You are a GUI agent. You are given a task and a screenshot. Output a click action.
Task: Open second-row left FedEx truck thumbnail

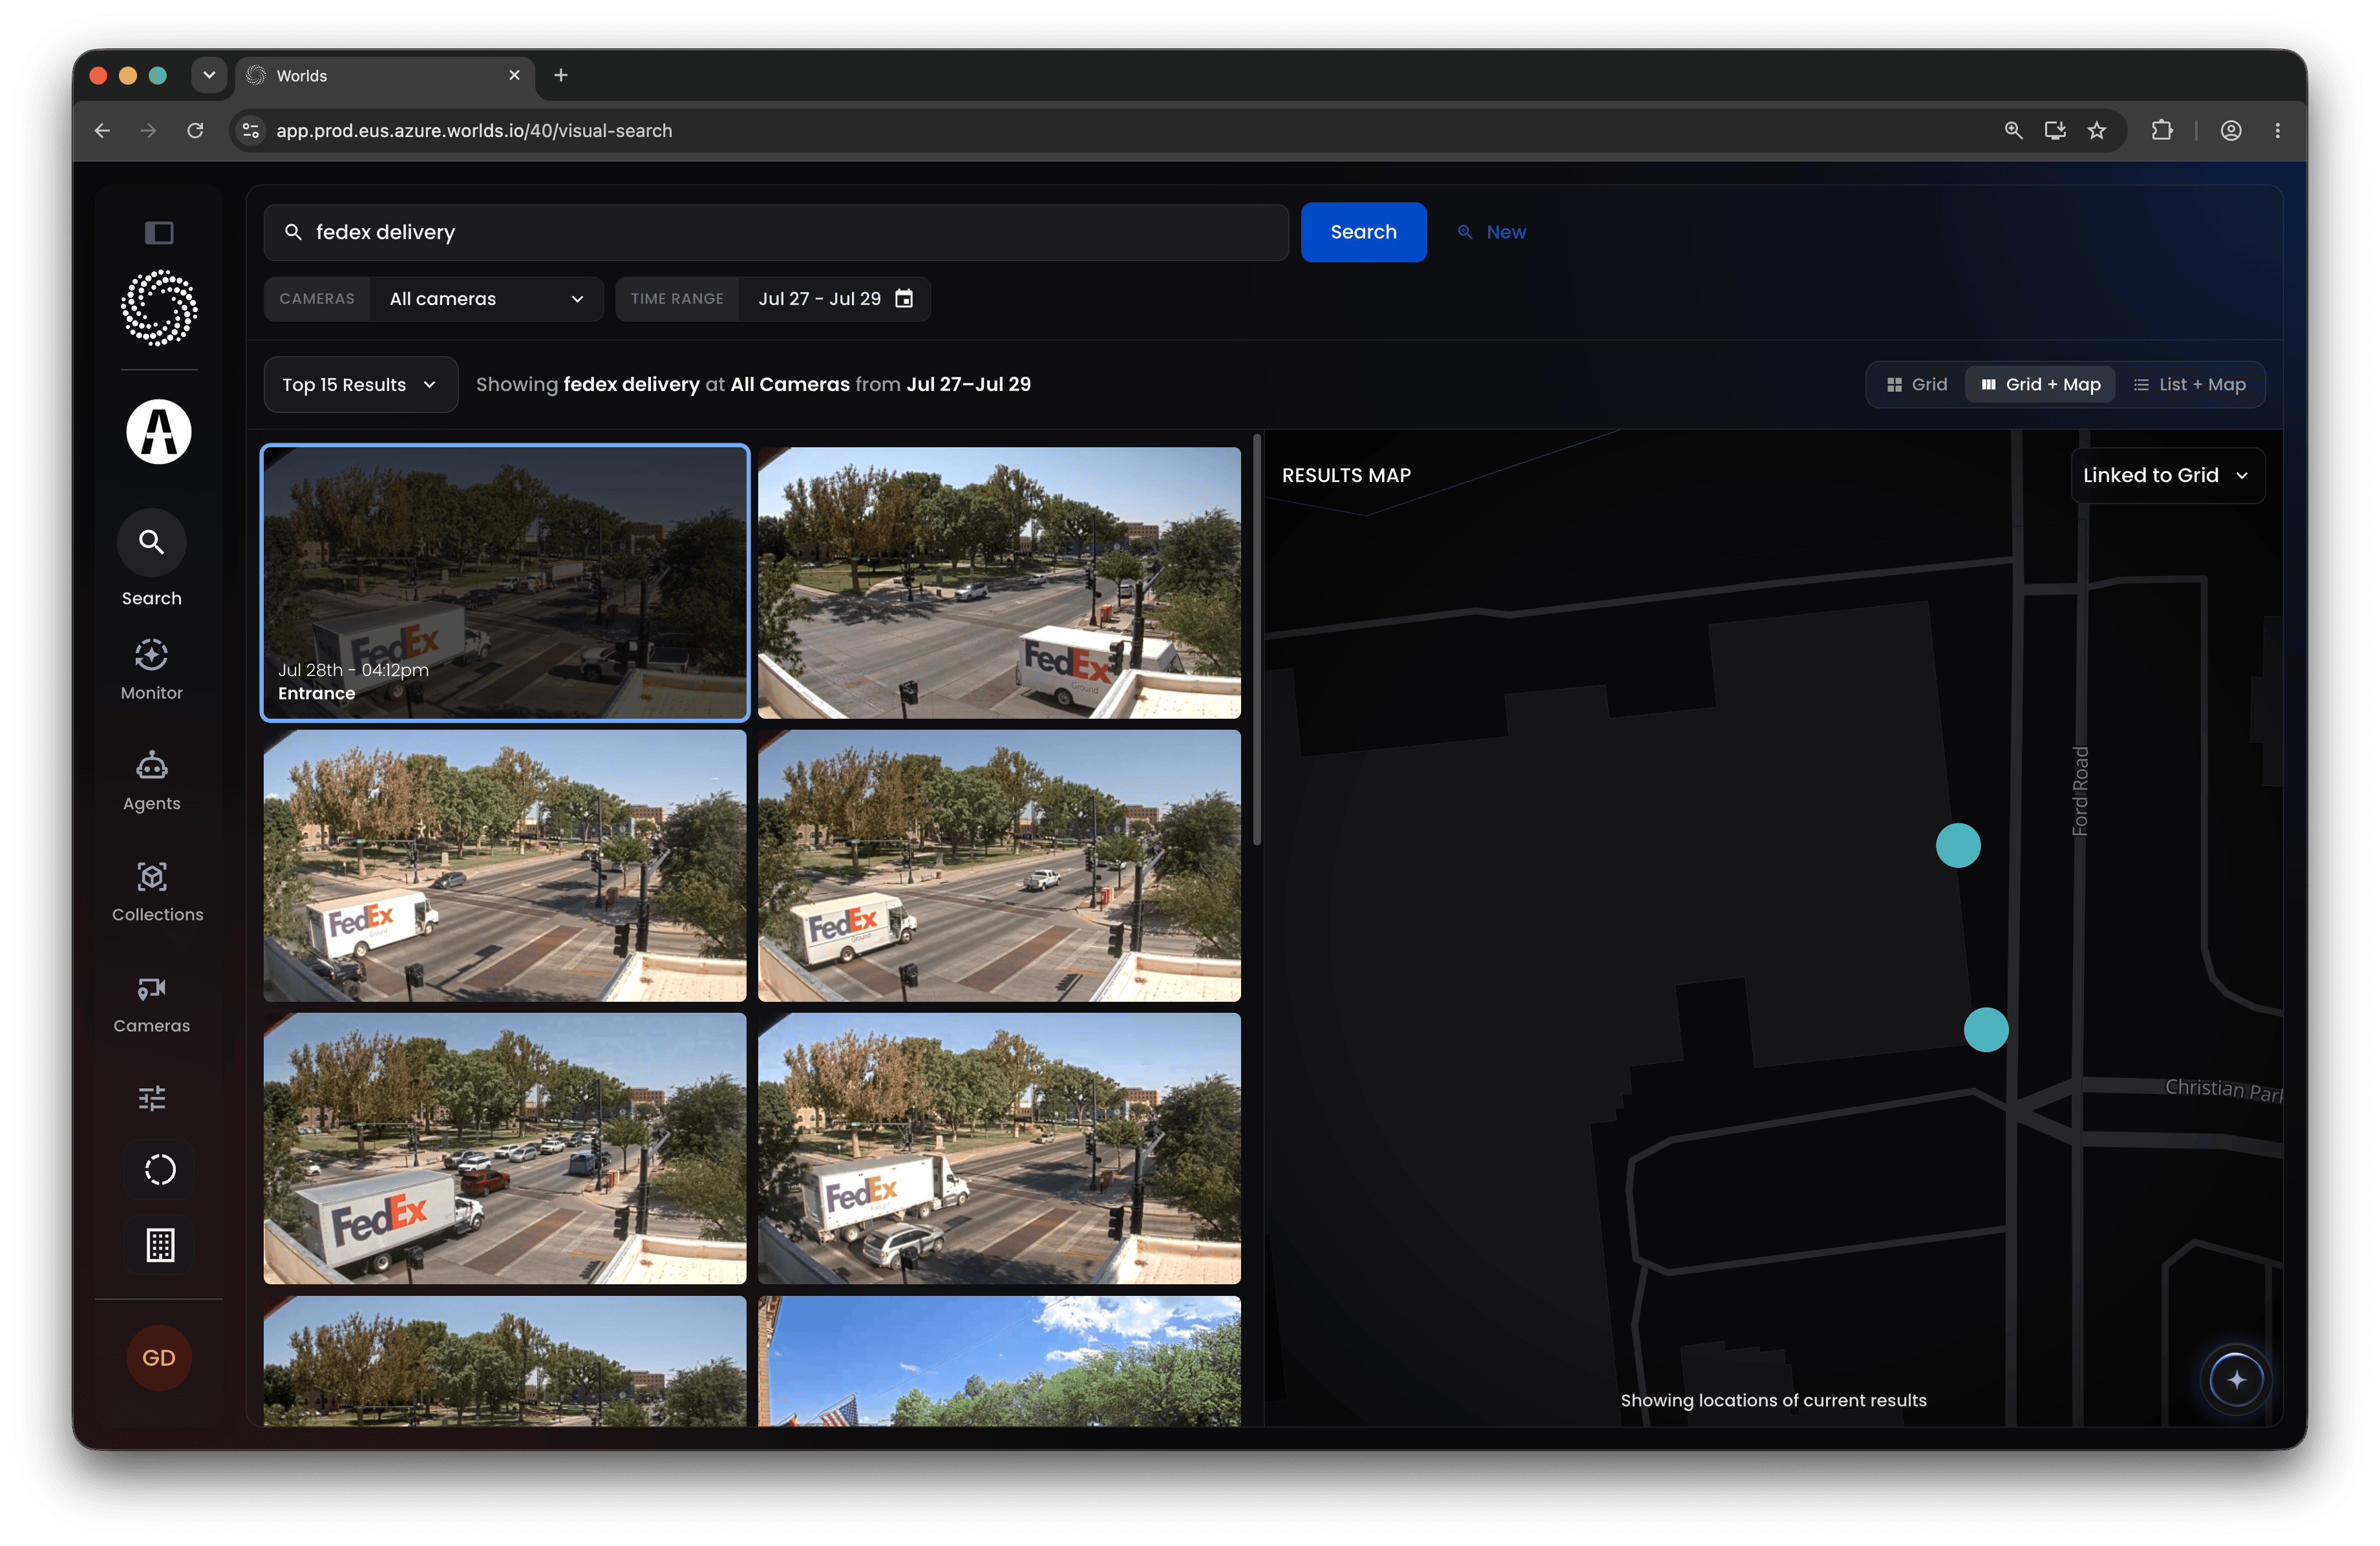505,866
